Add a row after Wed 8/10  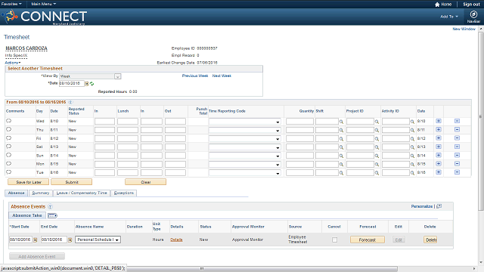[439, 121]
